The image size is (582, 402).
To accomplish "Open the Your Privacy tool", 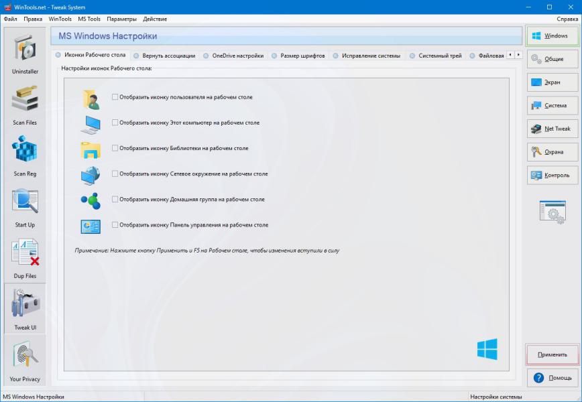I will pyautogui.click(x=25, y=360).
